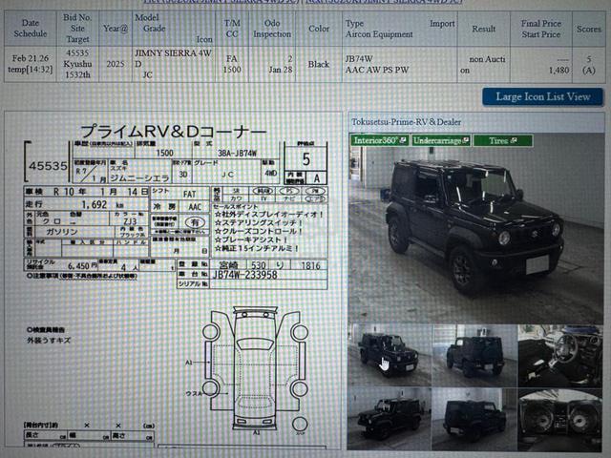This screenshot has height=458, width=611.
Task: Open the main Jimny front-quarter photo
Action: pos(475,230)
